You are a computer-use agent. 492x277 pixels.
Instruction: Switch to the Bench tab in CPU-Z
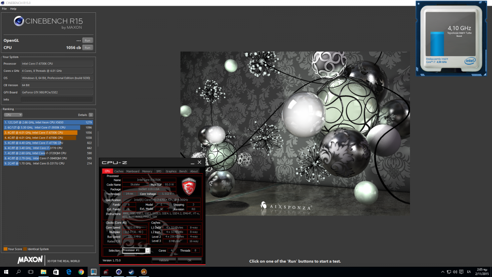point(183,171)
